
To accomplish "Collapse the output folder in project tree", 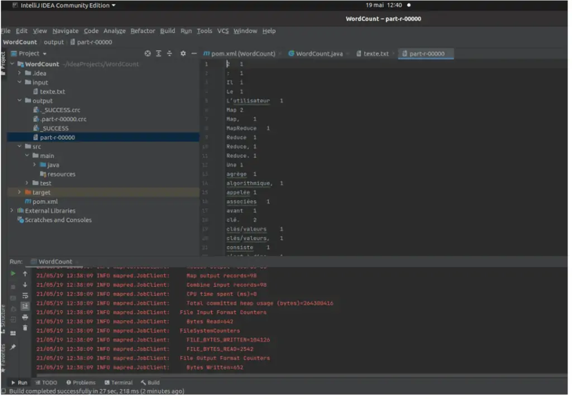I will tap(20, 101).
